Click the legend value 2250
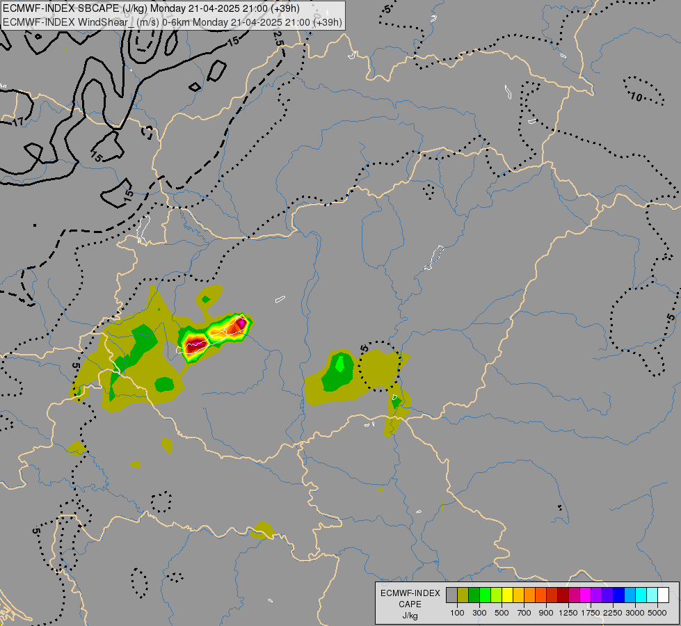This screenshot has height=626, width=681. tap(613, 613)
